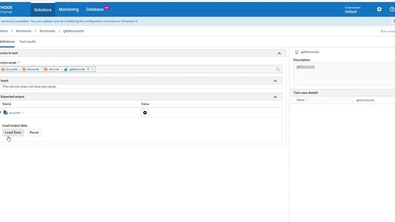Click the Description label in right panel
Screen dimensions: 395x222
302,60
